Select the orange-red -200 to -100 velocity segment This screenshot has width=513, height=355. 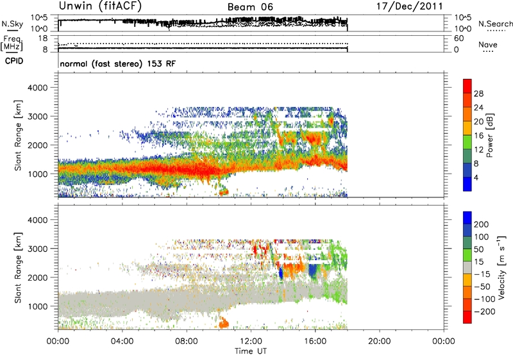[467, 304]
